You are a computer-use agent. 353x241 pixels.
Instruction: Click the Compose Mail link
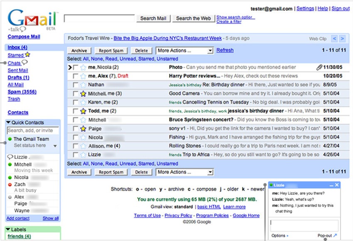(x=24, y=36)
